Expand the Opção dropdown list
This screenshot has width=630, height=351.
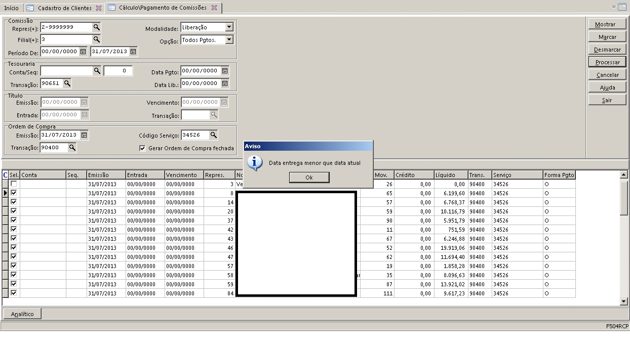229,39
